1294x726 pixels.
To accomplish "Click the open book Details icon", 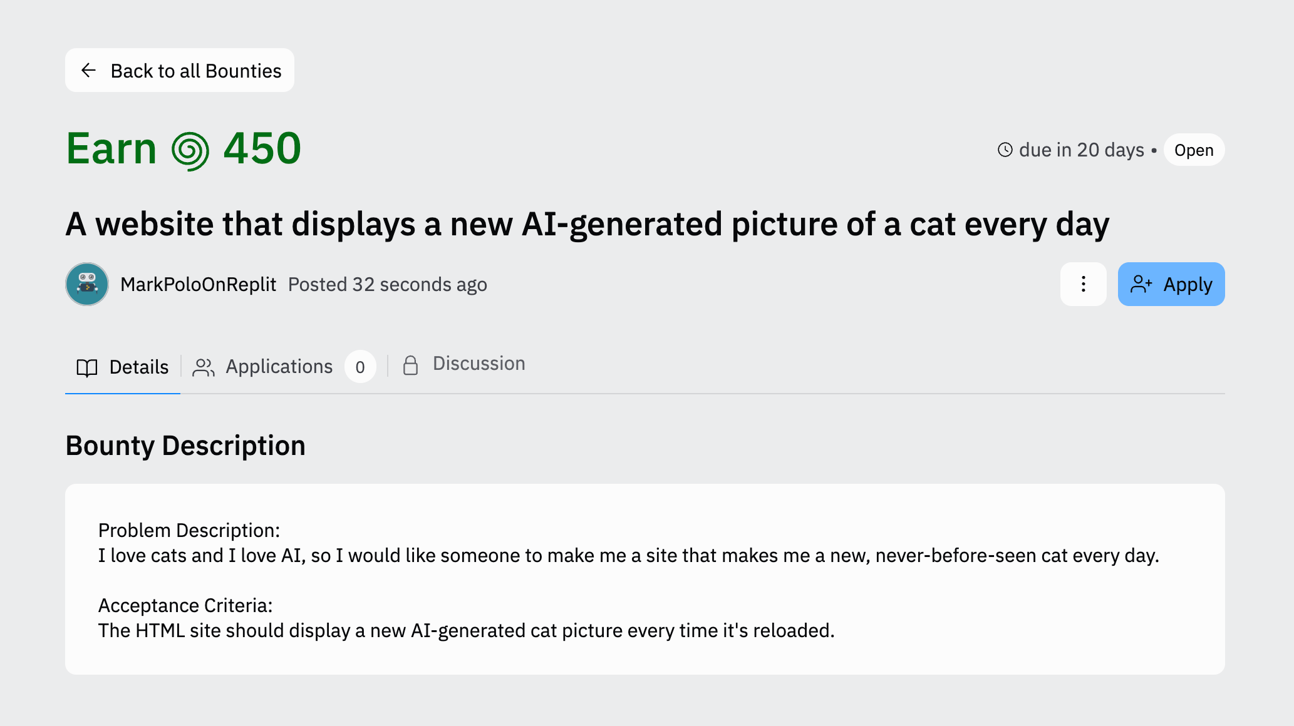I will coord(87,367).
